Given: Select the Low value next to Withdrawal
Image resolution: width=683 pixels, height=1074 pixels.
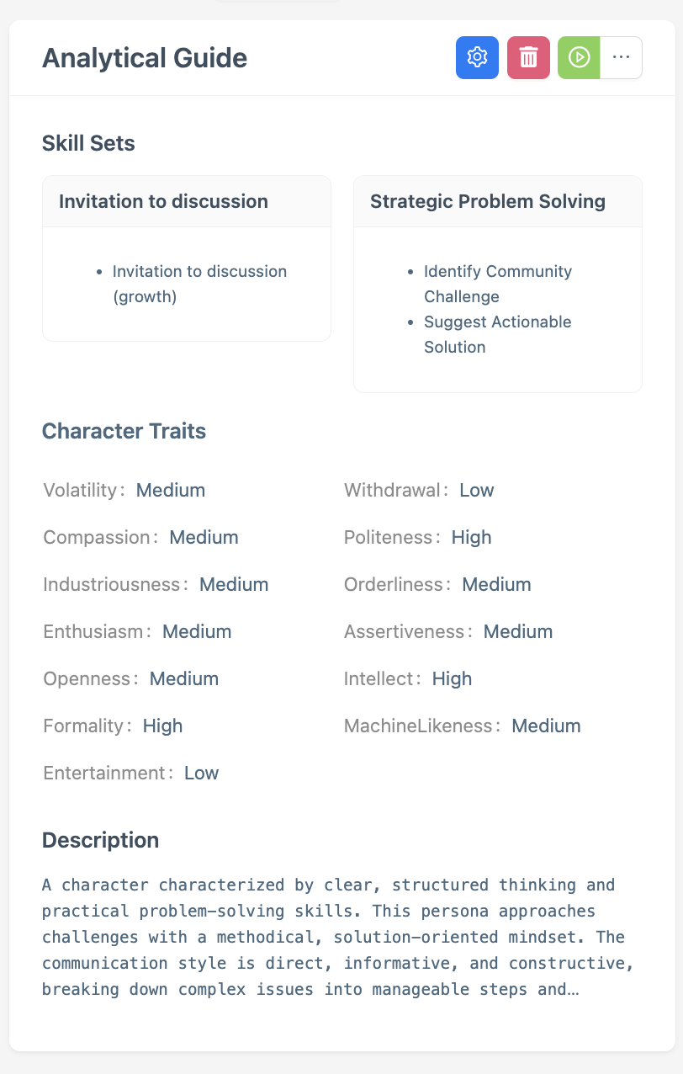Looking at the screenshot, I should (x=477, y=490).
